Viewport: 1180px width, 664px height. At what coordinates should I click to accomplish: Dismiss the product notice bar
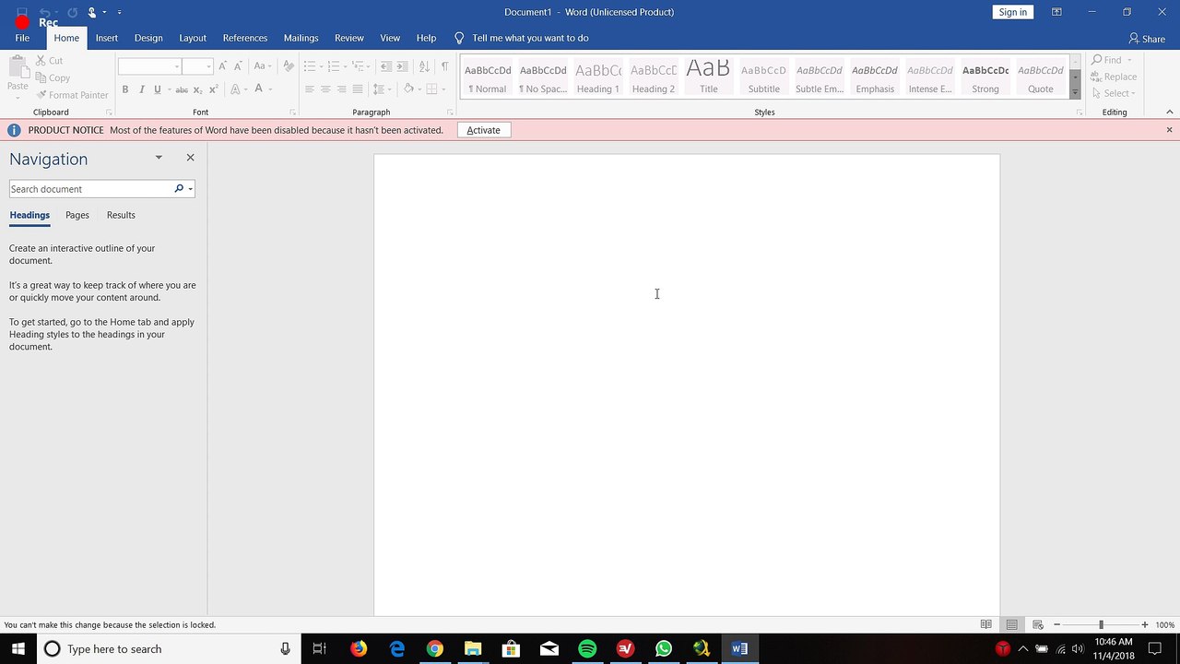click(1169, 130)
